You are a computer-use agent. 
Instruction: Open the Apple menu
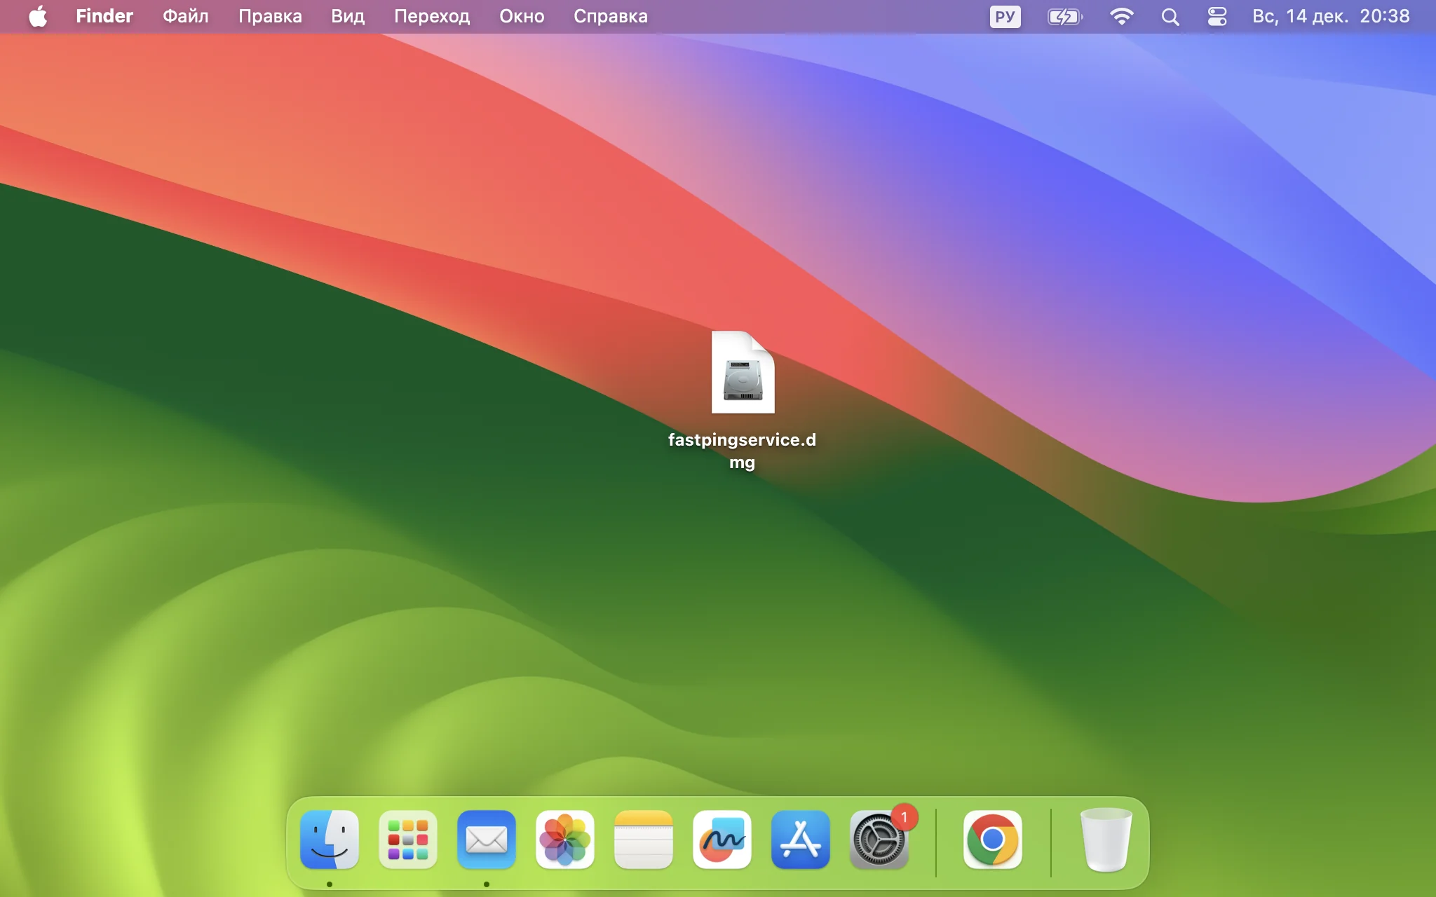tap(39, 16)
